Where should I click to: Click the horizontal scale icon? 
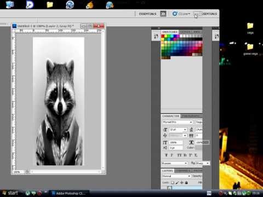[x=191, y=142]
